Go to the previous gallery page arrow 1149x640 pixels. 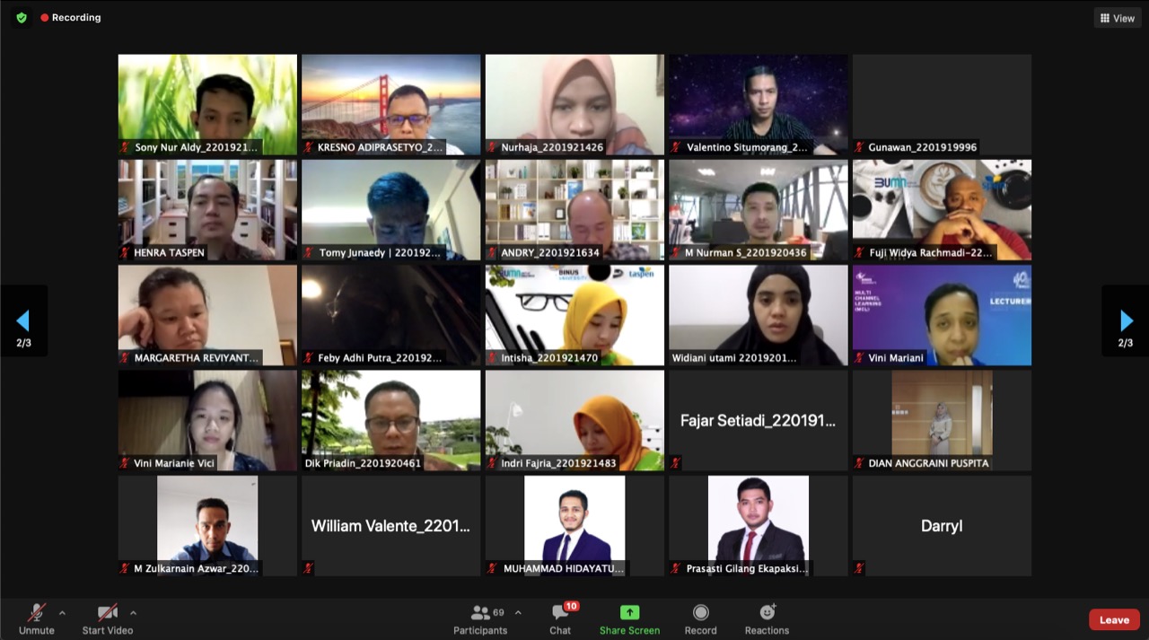click(23, 320)
